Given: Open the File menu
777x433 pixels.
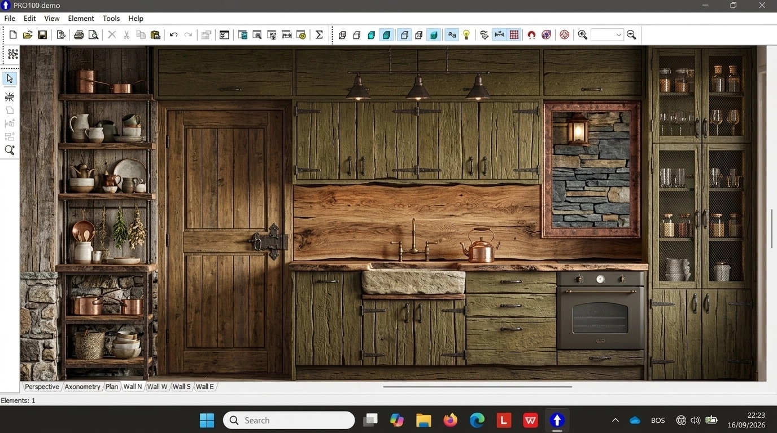Looking at the screenshot, I should (10, 19).
